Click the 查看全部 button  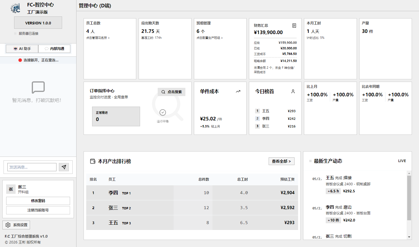(281, 161)
